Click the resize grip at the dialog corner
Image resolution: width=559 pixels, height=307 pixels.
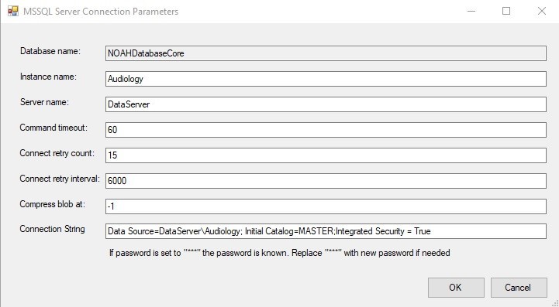coord(554,303)
